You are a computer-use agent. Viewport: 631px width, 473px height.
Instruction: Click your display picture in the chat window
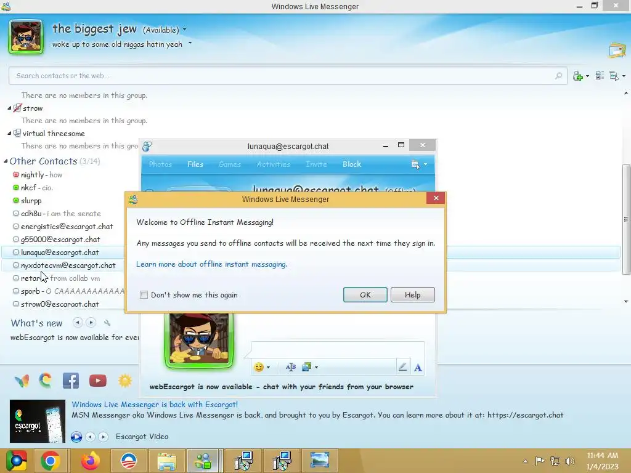pos(199,339)
